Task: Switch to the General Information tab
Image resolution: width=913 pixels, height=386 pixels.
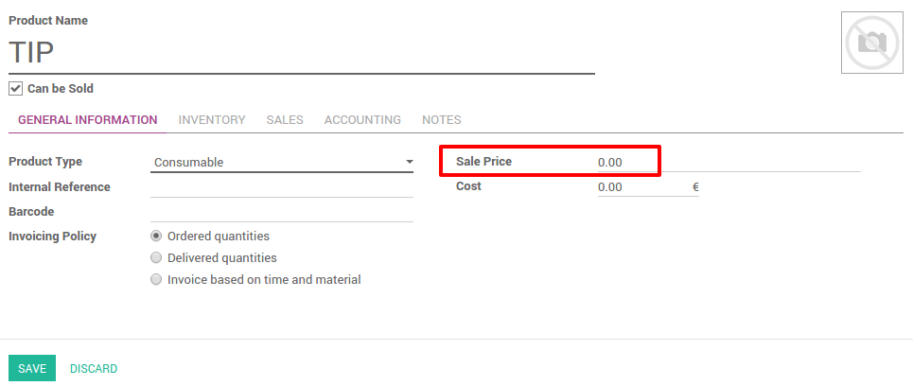Action: [x=88, y=120]
